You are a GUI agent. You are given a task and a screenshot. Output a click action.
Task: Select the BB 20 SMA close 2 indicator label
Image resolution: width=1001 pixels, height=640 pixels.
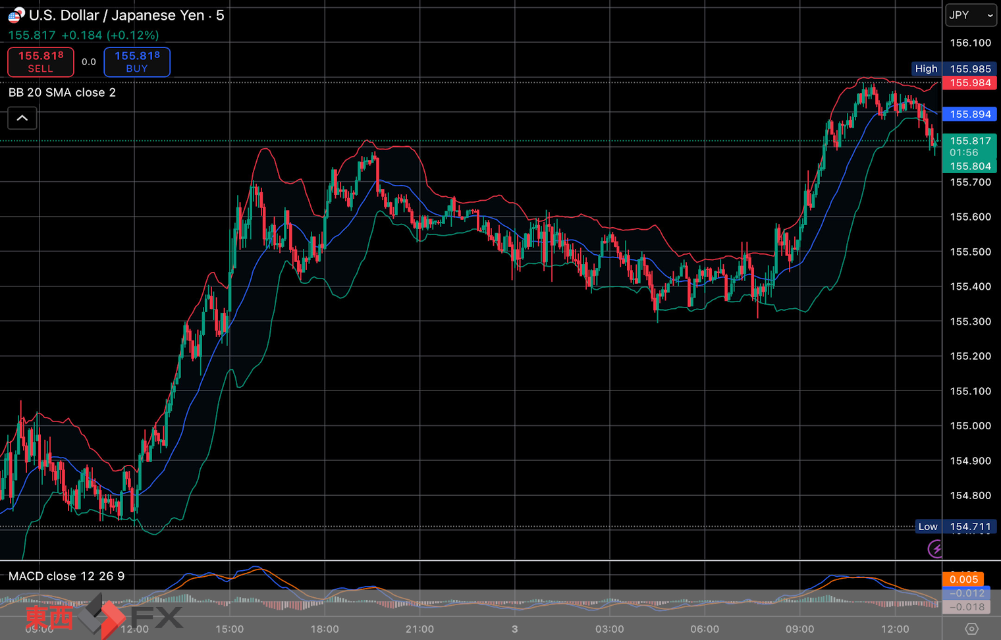62,93
